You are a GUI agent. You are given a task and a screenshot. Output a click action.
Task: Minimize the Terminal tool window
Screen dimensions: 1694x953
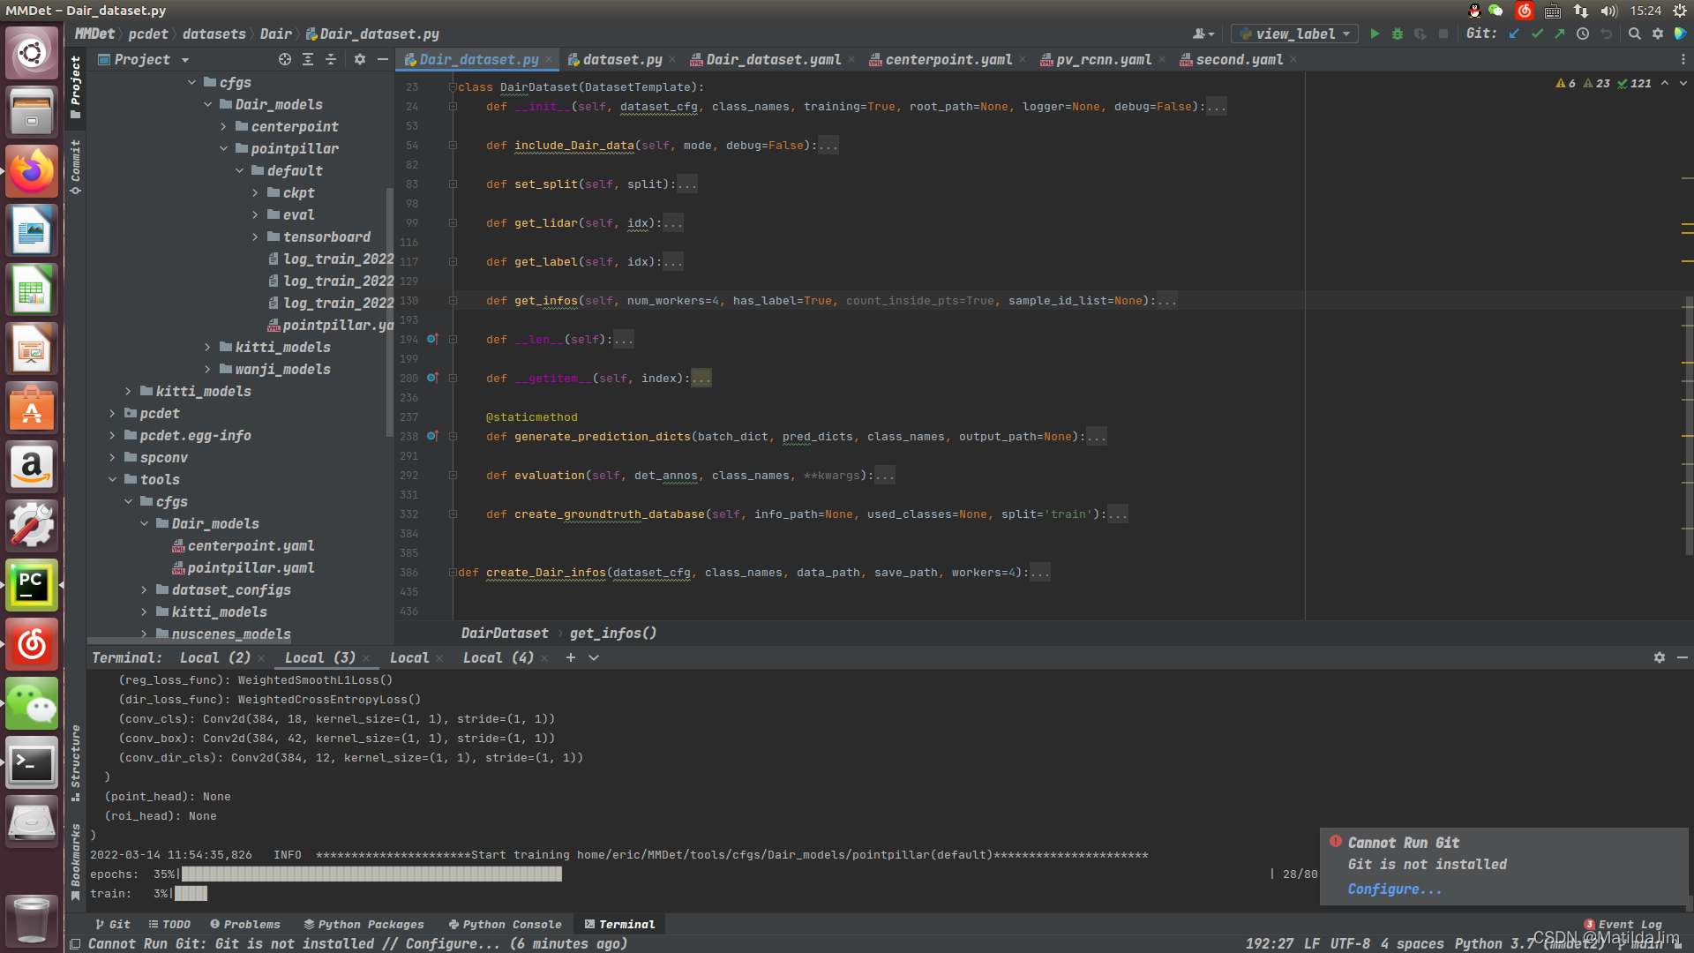[x=1683, y=657]
